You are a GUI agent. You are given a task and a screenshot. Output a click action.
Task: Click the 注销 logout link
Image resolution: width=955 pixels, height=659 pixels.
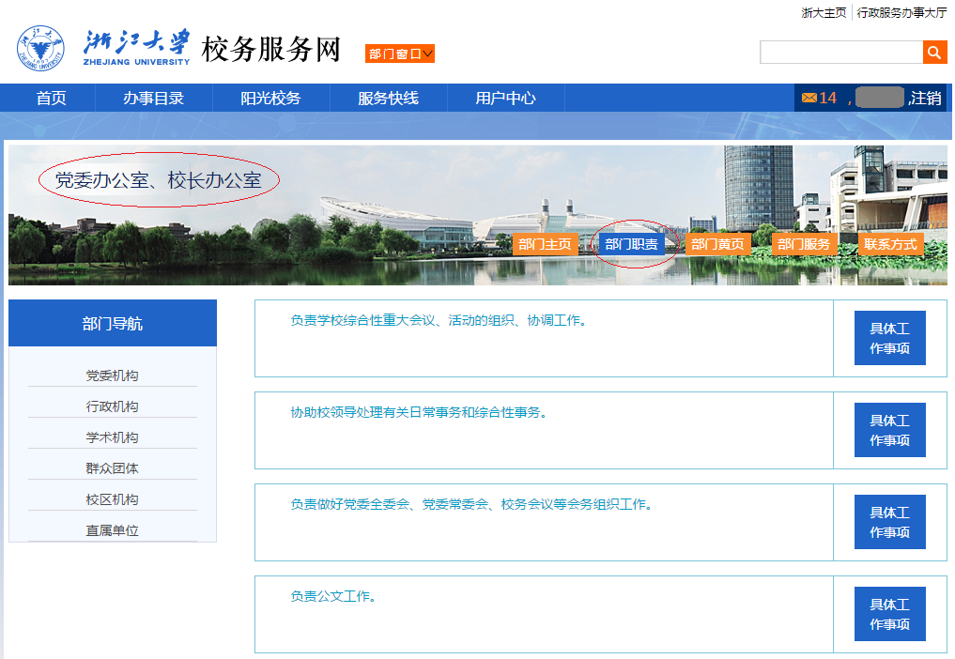pos(925,98)
